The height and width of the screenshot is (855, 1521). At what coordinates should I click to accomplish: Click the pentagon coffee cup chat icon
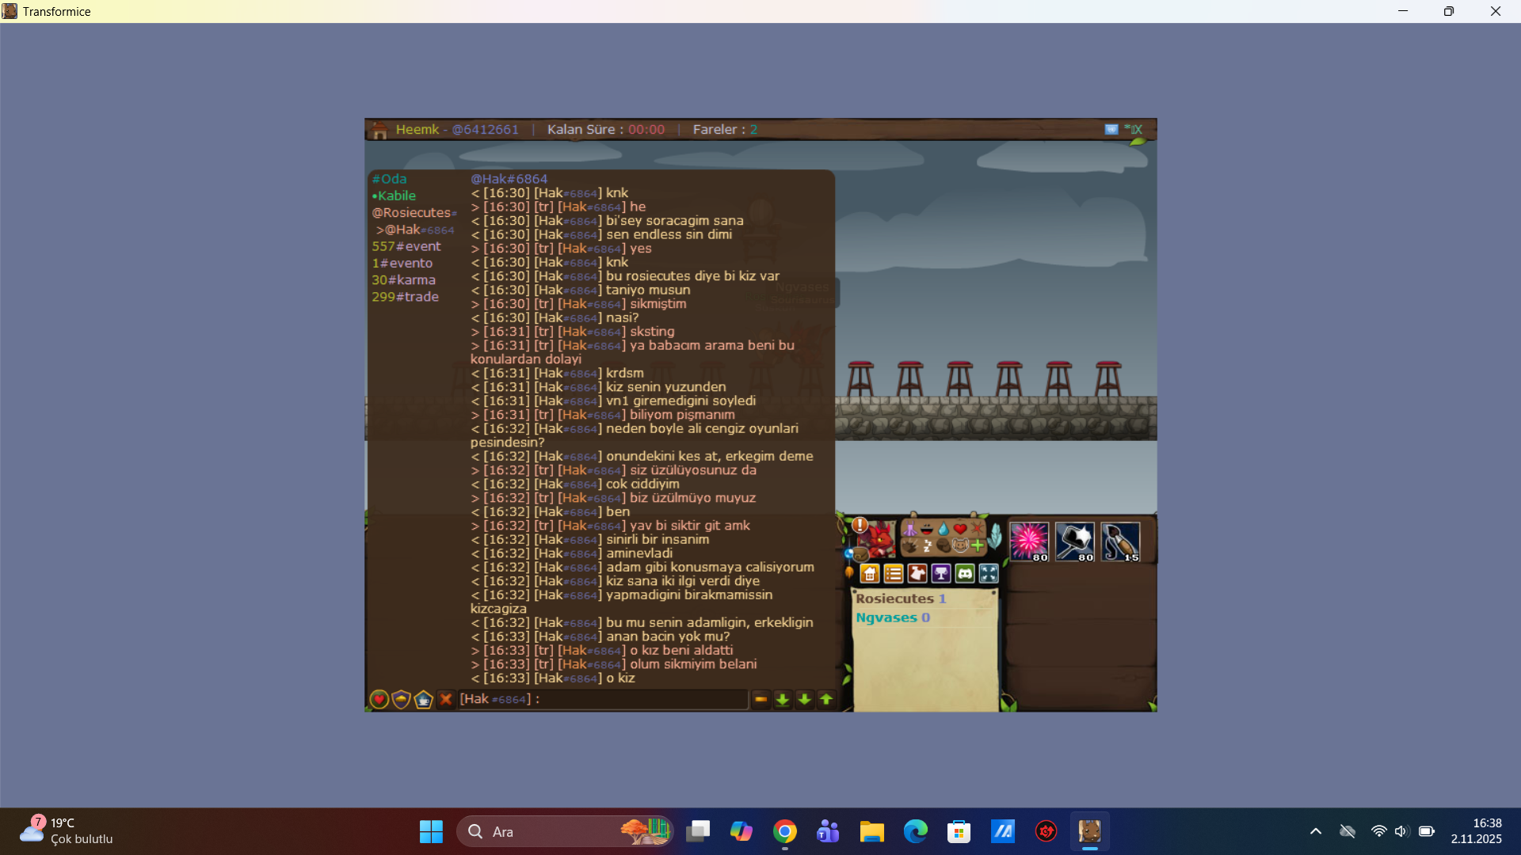423,700
